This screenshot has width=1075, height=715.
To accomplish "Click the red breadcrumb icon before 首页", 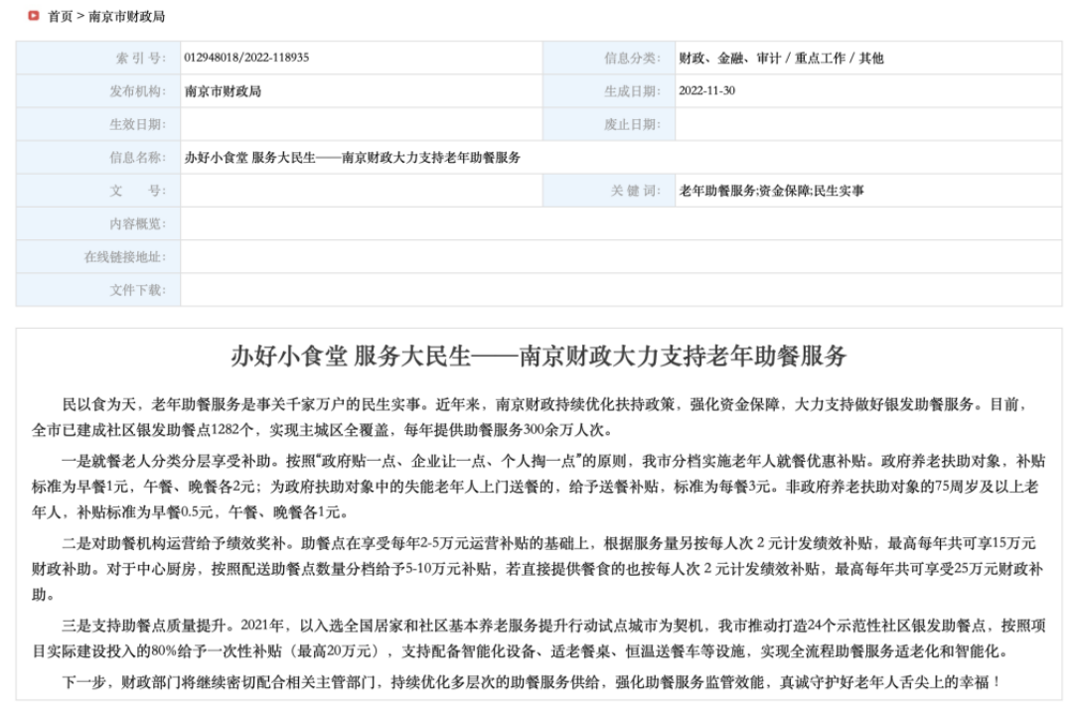I will [34, 16].
